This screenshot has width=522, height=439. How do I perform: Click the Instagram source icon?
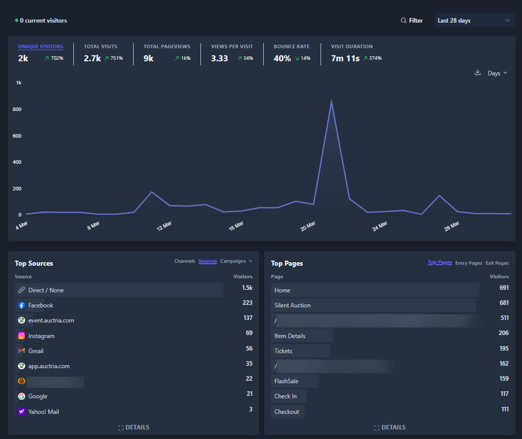pos(22,336)
